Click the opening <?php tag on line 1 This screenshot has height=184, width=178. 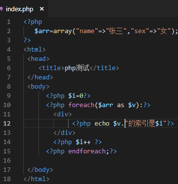pos(33,22)
